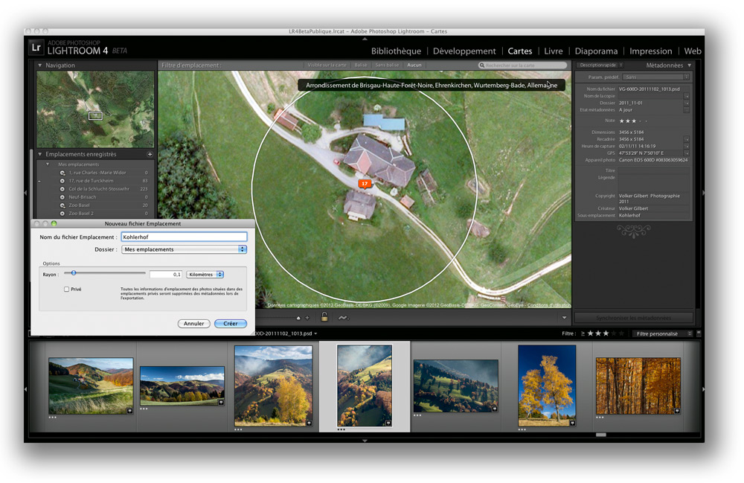Click the location icon beside Col de la Schlucht-Stosswihr
Screen dimensions: 744x483
click(62, 189)
